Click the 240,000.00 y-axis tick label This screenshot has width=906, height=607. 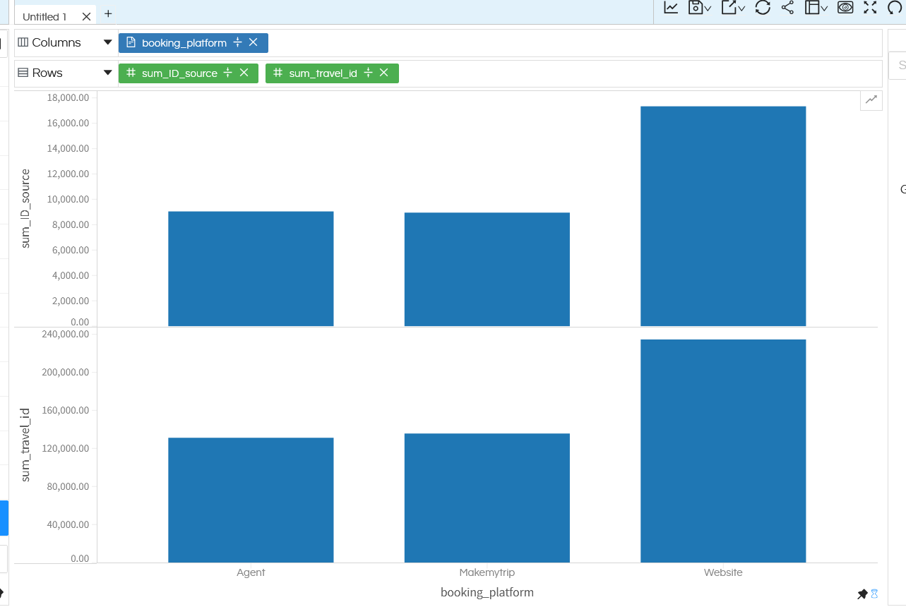coord(66,334)
